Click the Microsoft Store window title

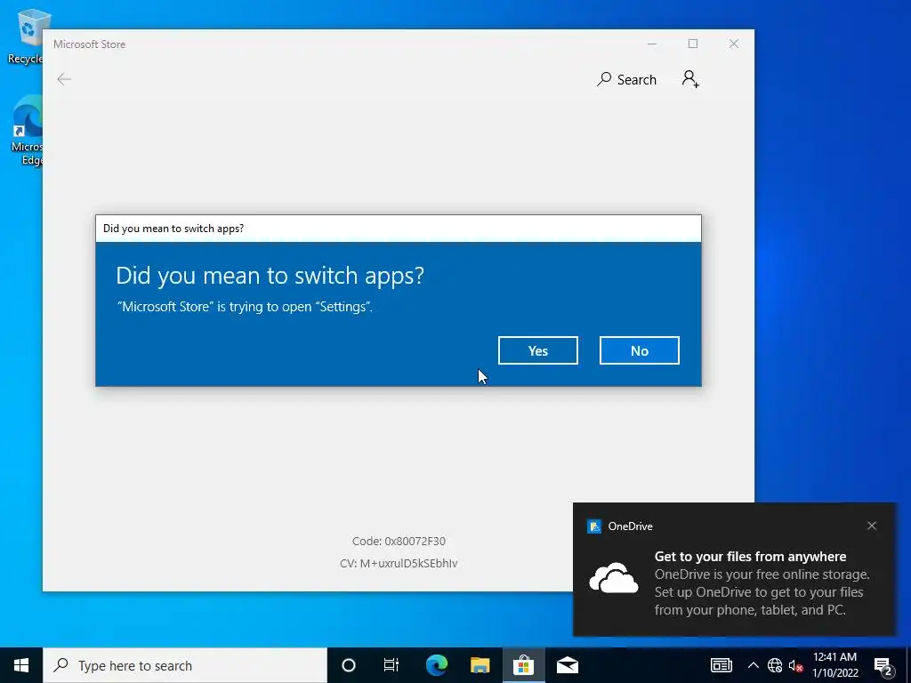click(90, 44)
